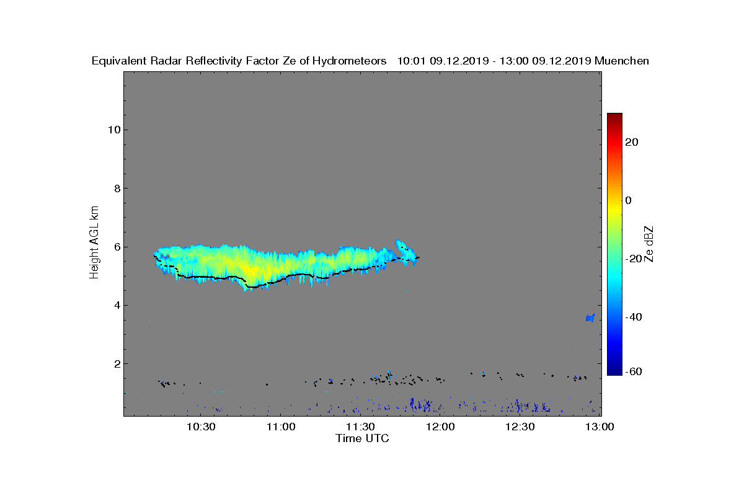744x496 pixels.
Task: Click the 'Height AGL km' axis label
Action: (x=94, y=243)
